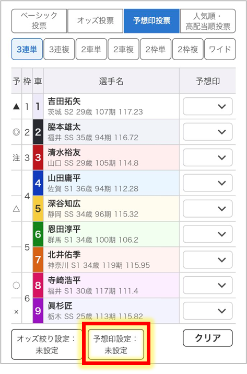The width and height of the screenshot is (247, 374).
Task: Open prediction mark dropdown for 脇本雄太
Action: point(208,132)
